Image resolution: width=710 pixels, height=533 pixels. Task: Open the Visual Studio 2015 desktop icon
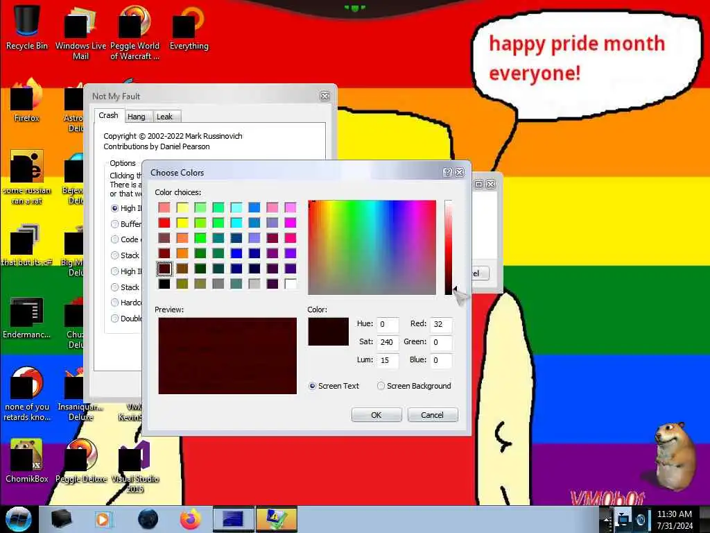[135, 466]
